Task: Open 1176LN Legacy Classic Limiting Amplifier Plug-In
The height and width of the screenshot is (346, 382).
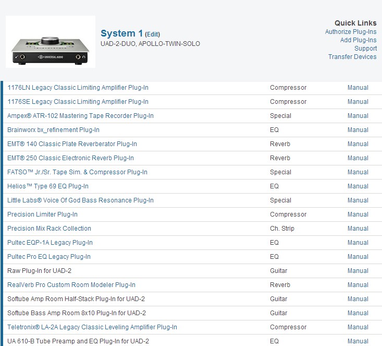Action: (78, 88)
